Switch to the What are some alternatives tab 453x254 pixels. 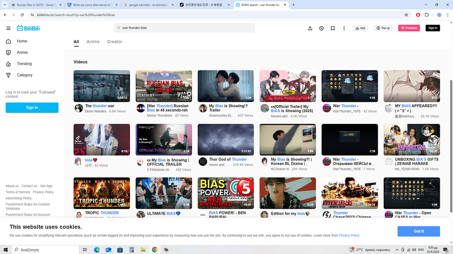(92, 5)
